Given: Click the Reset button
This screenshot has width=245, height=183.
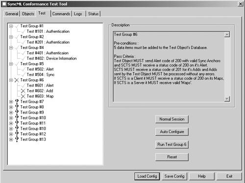Looking at the screenshot, I should 172,157.
